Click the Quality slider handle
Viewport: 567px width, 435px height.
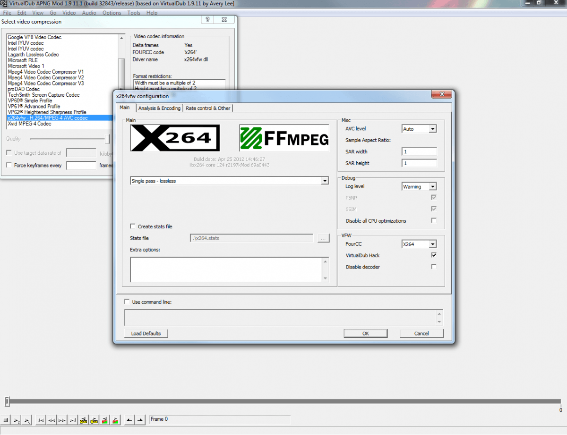[x=108, y=139]
